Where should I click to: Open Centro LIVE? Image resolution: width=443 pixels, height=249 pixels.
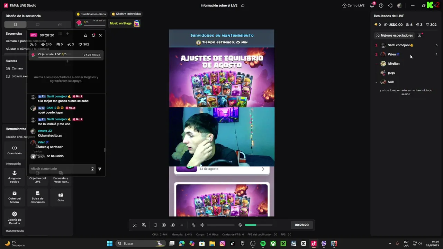click(353, 6)
